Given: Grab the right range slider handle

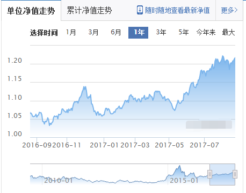Looking at the screenshot, I should (235, 174).
